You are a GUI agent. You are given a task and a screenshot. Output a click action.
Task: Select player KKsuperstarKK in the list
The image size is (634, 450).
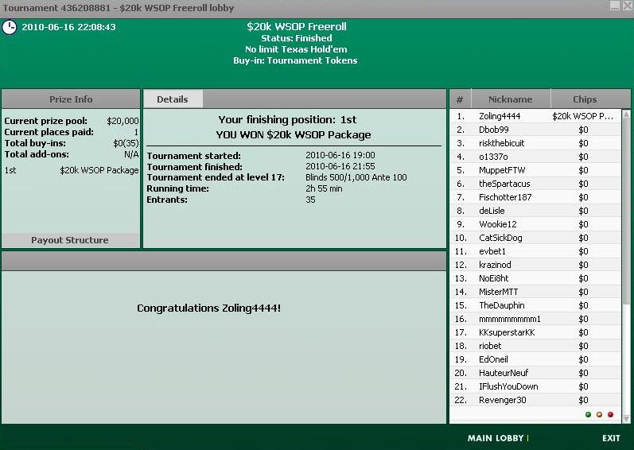click(x=535, y=332)
